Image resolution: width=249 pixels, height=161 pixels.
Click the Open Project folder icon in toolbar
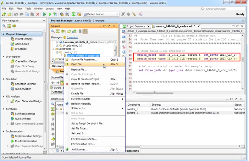click(9, 14)
